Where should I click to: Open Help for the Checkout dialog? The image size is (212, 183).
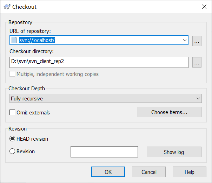(x=190, y=172)
